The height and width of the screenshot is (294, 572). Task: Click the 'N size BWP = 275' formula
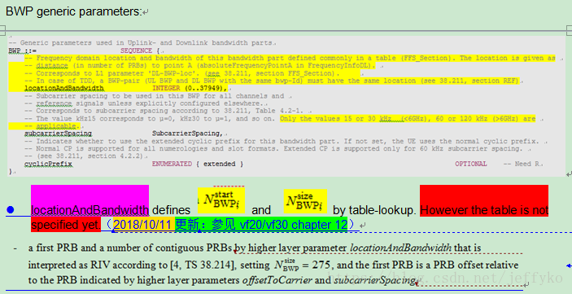click(302, 265)
